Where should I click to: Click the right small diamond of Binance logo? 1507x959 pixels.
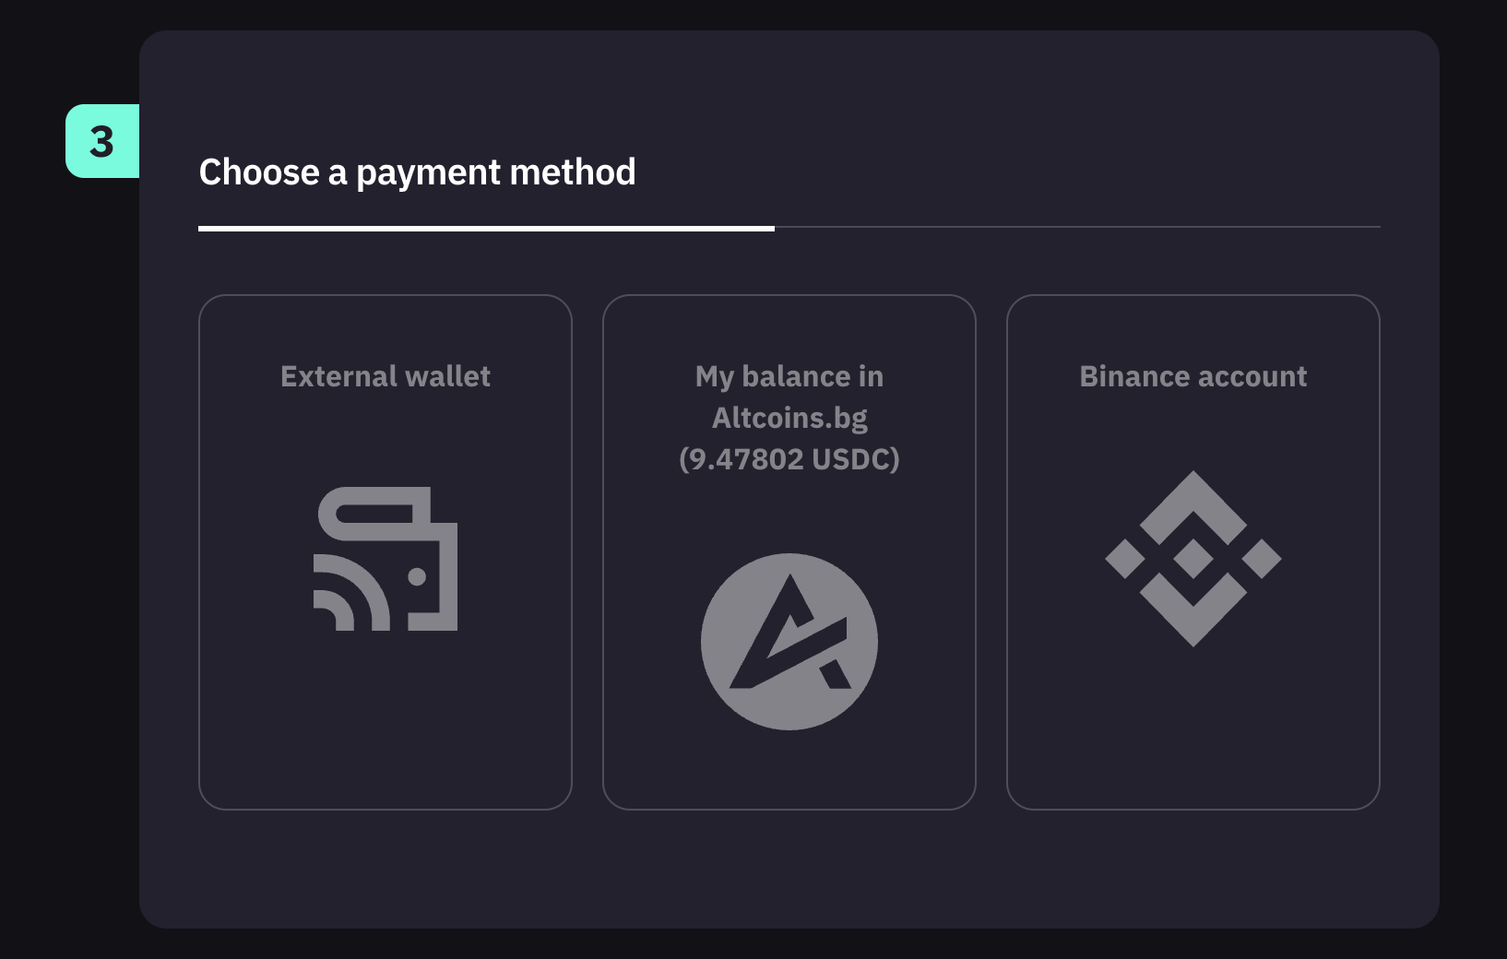pyautogui.click(x=1262, y=559)
